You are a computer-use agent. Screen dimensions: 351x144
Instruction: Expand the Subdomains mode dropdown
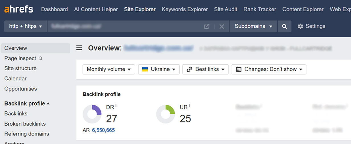[253, 26]
